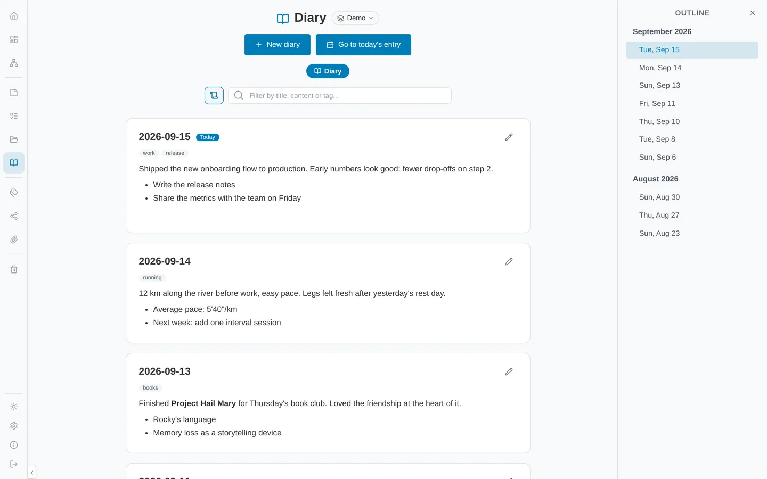Edit the 2026-09-13 entry with pencil icon
The image size is (767, 479).
click(509, 372)
